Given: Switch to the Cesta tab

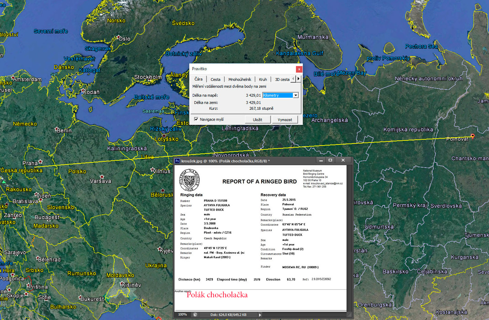Looking at the screenshot, I should 215,79.
